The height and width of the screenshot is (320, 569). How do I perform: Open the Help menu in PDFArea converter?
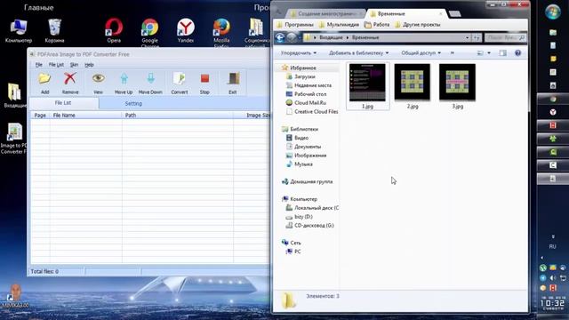pos(89,65)
